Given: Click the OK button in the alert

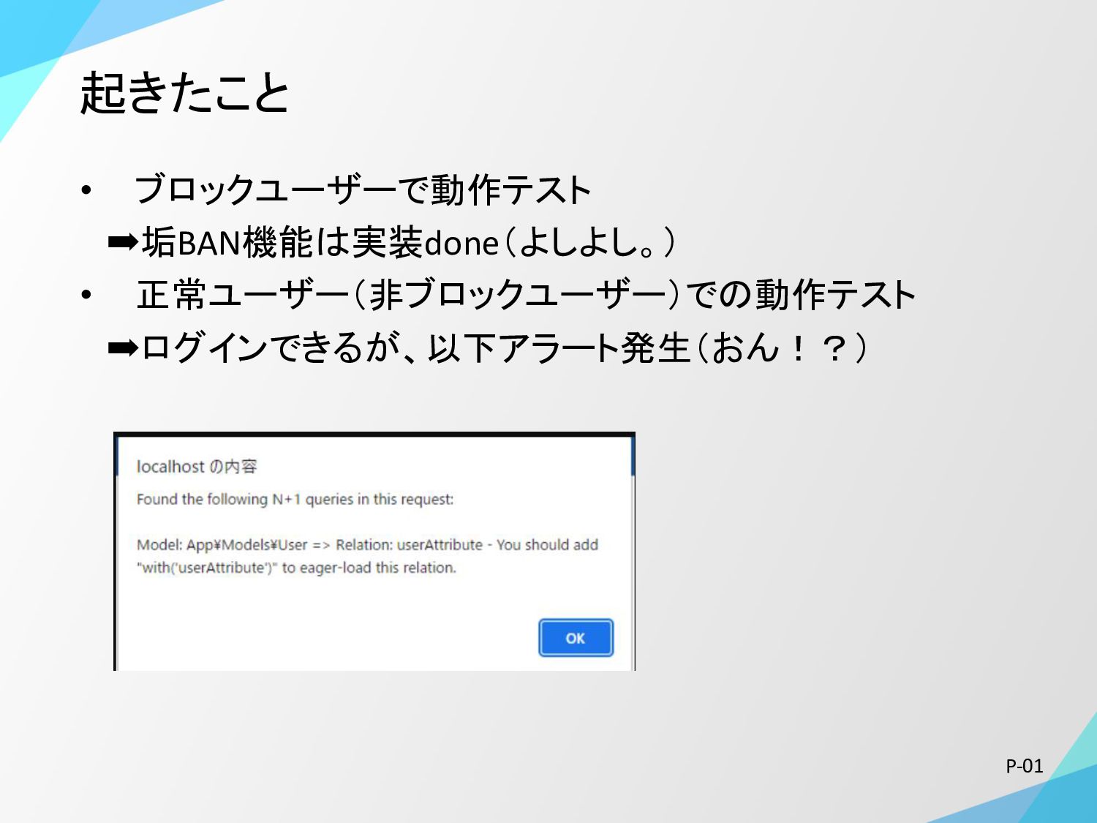Looking at the screenshot, I should (x=576, y=638).
